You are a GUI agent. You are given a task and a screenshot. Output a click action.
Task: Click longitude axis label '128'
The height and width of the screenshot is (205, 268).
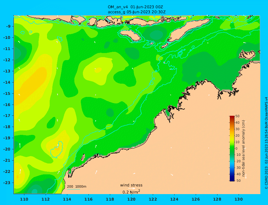coord(217,199)
